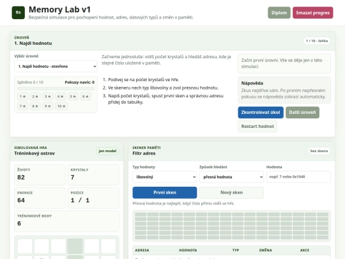Go to 'Další úroveň'
Image resolution: width=345 pixels, height=259 pixels.
pyautogui.click(x=302, y=113)
